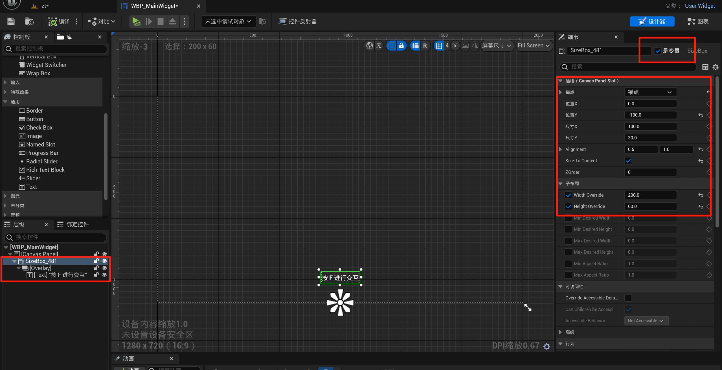Screen dimensions: 722x370
Task: Click the browse asset icon next to save
Action: click(29, 21)
